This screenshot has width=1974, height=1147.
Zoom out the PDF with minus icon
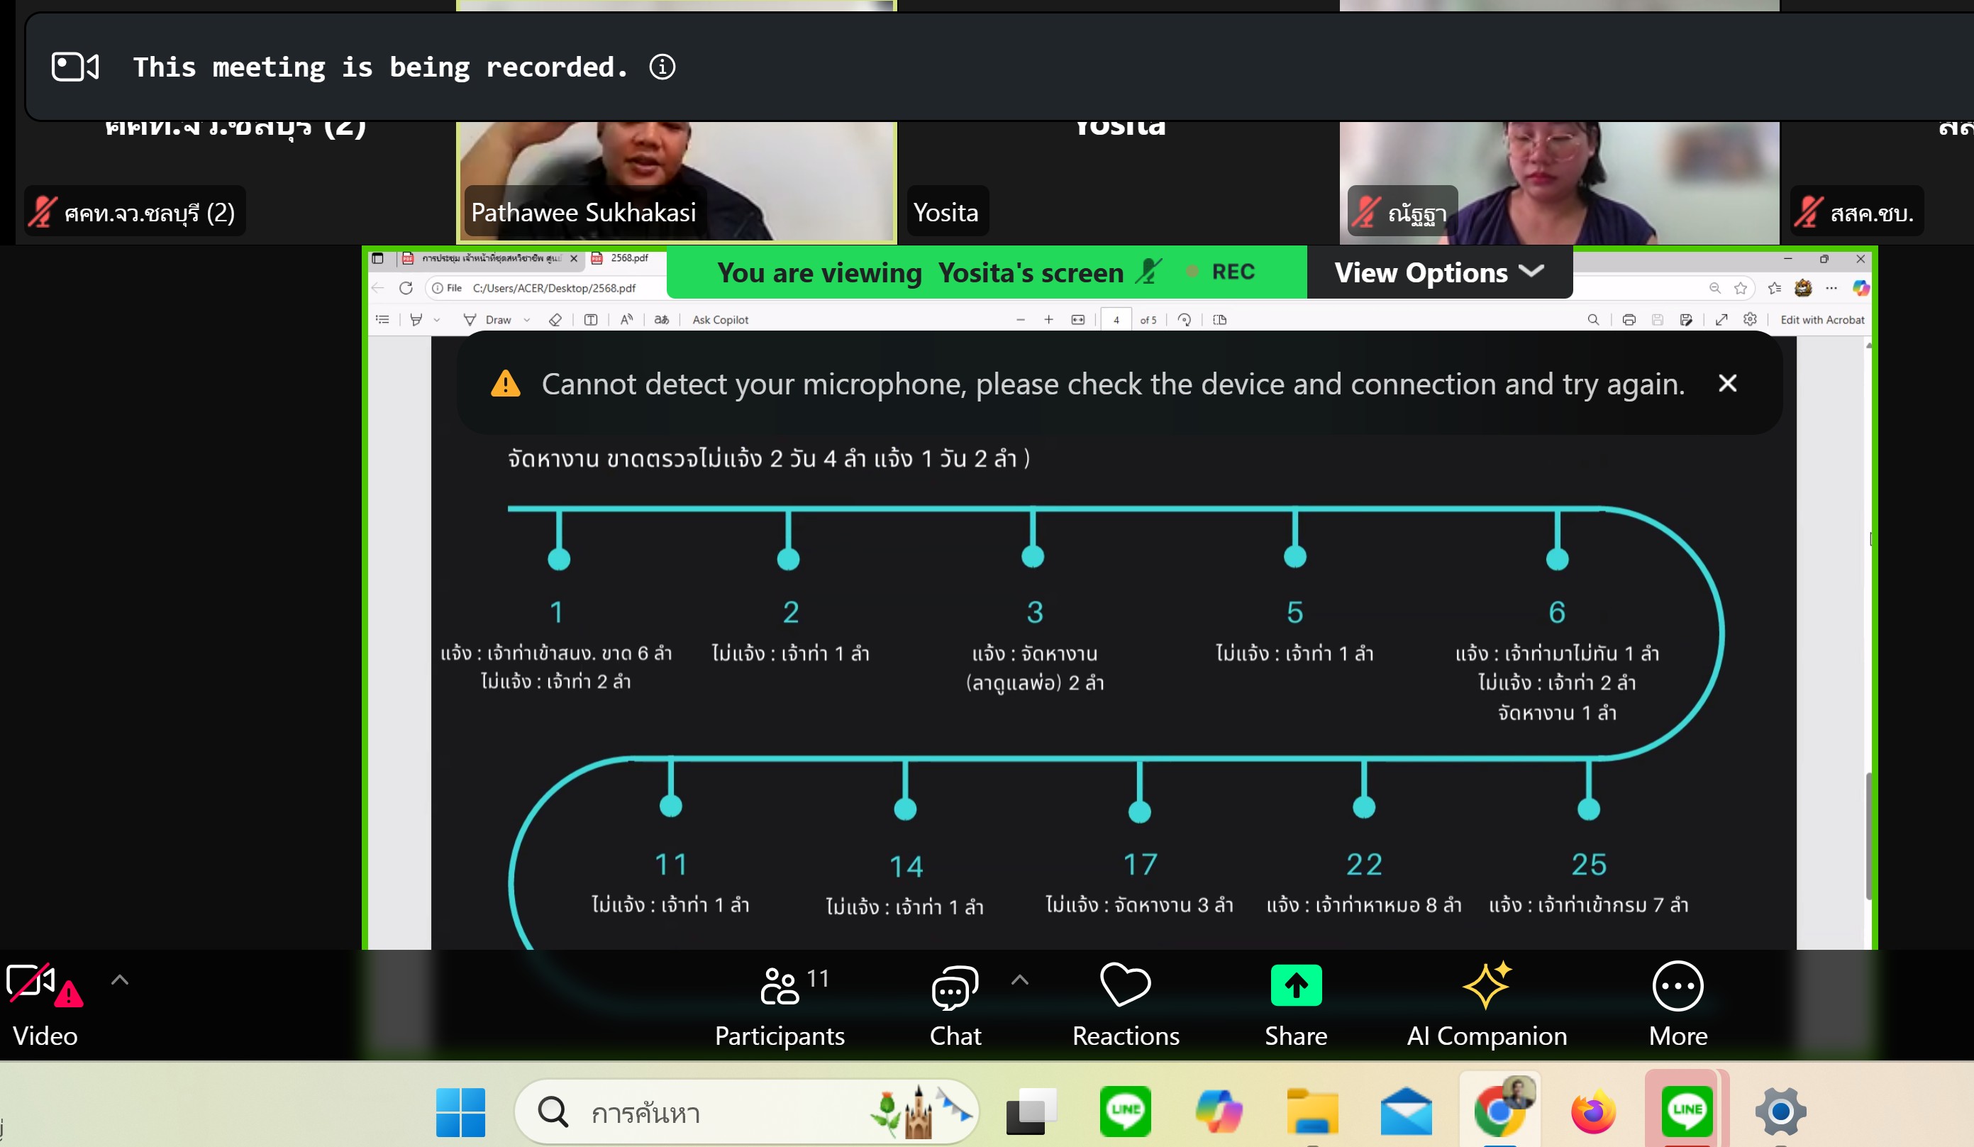click(x=1021, y=320)
